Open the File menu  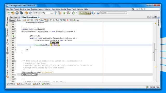click(8, 9)
